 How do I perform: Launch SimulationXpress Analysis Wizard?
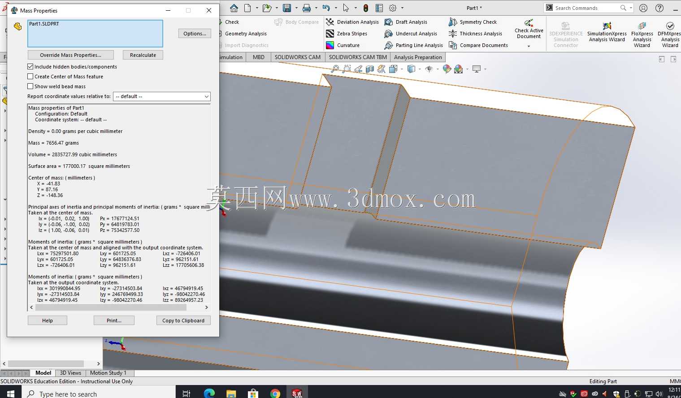607,33
